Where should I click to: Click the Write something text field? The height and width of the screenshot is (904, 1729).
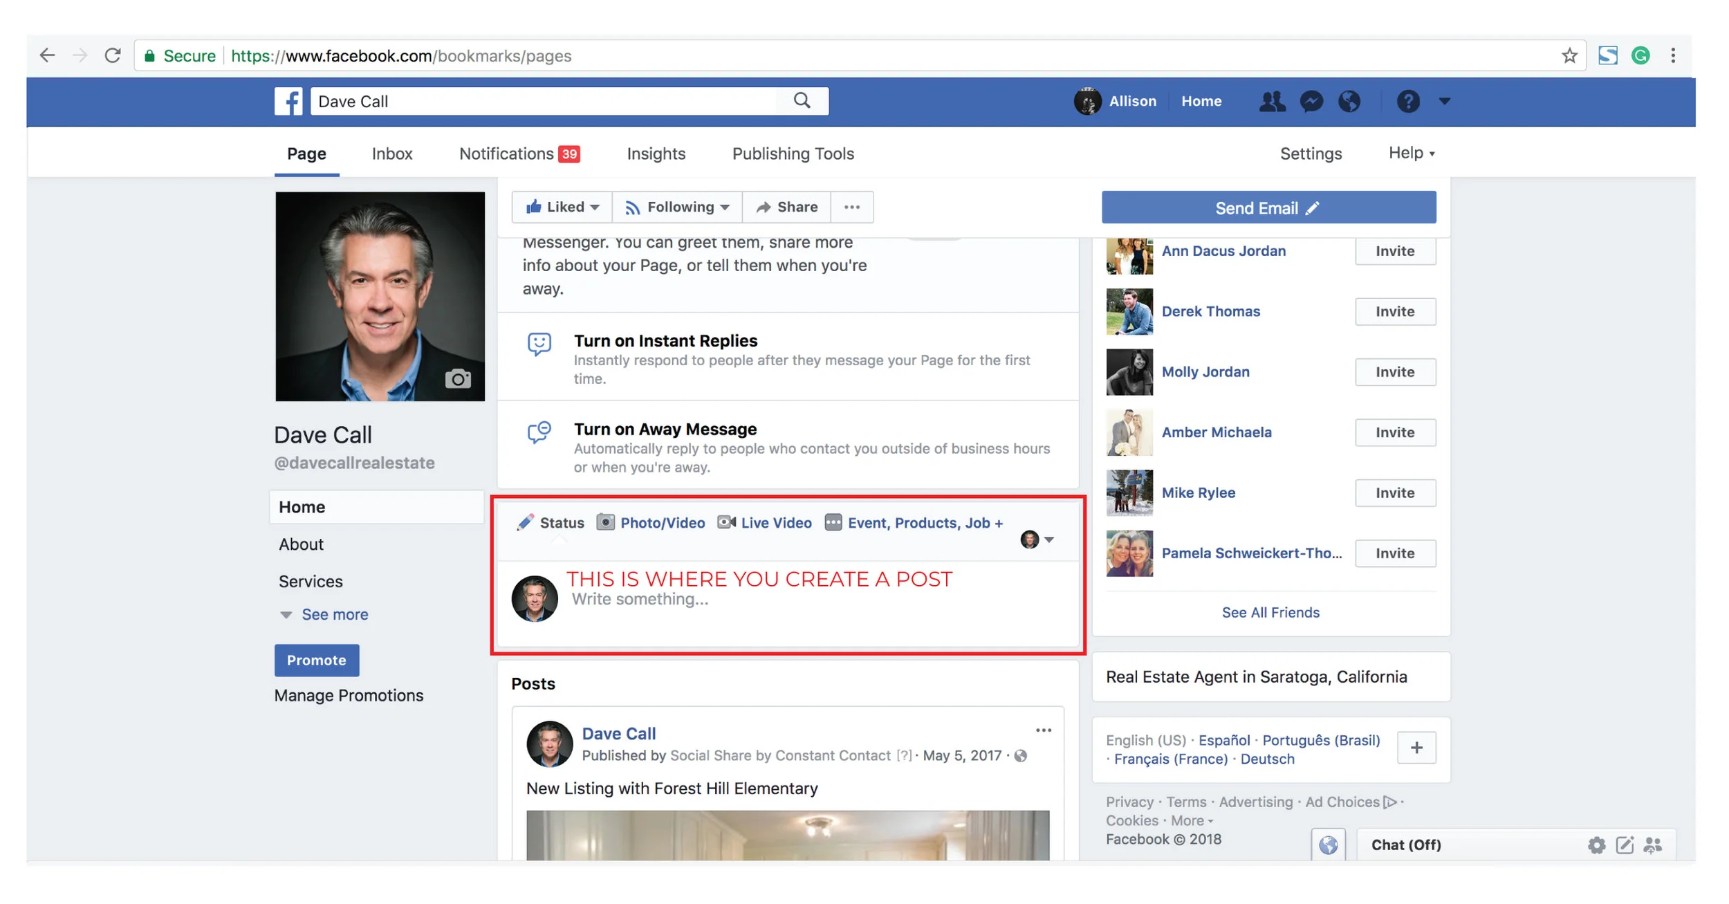816,600
